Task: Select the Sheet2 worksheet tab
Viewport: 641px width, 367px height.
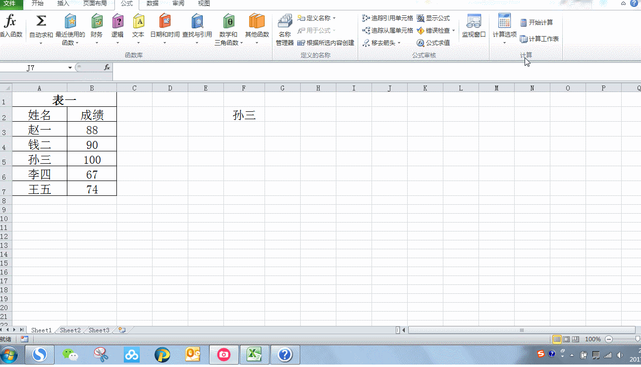Action: tap(70, 330)
